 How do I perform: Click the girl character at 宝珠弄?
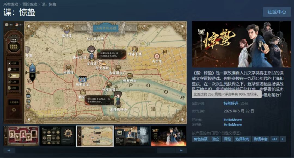(91, 52)
